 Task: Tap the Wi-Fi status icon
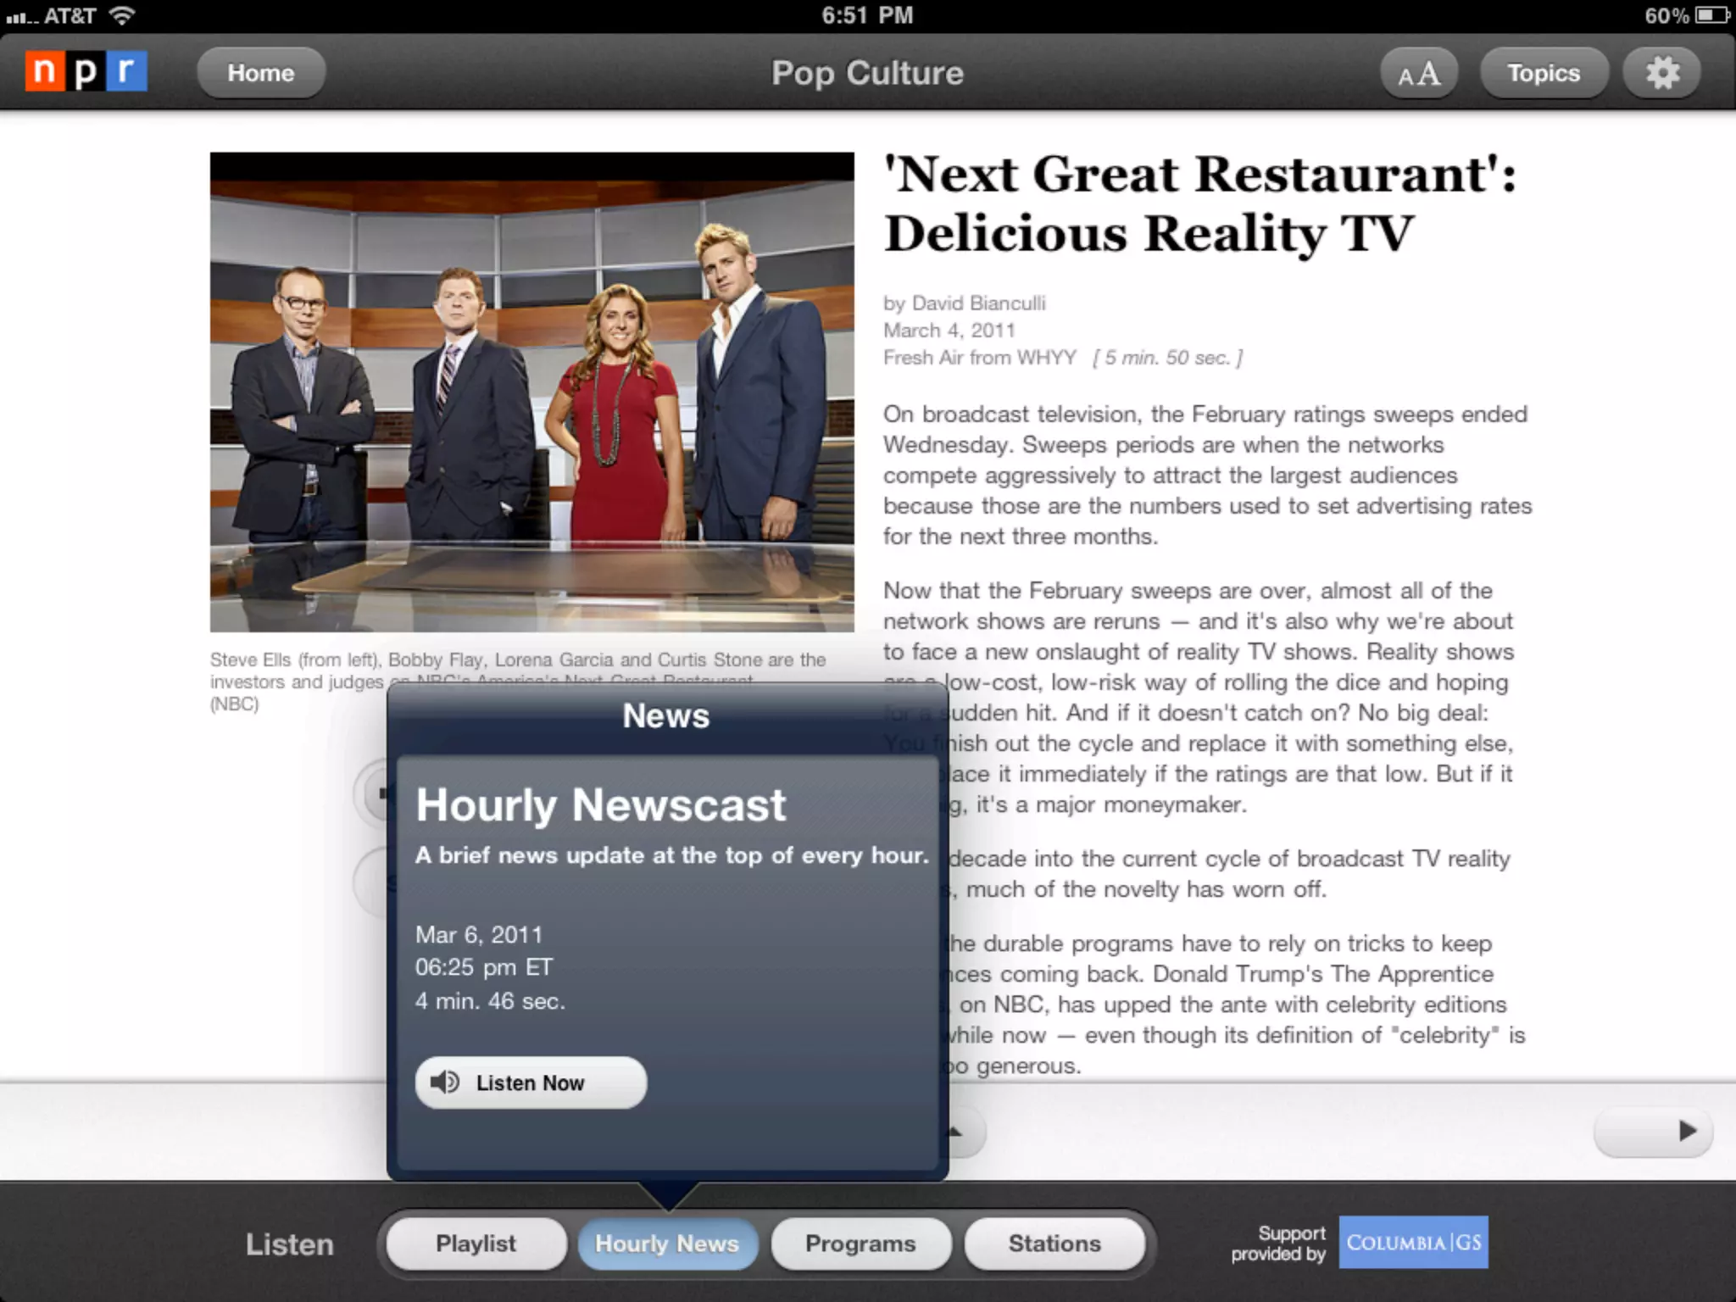pos(123,15)
